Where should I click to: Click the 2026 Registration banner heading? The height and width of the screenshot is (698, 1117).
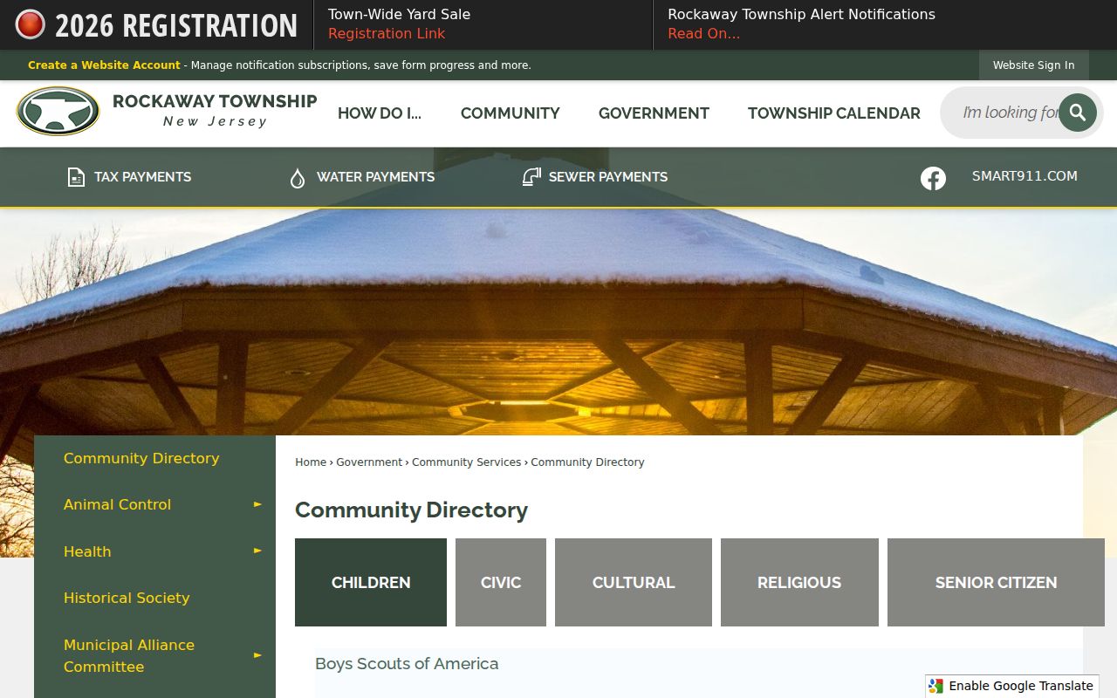[176, 25]
